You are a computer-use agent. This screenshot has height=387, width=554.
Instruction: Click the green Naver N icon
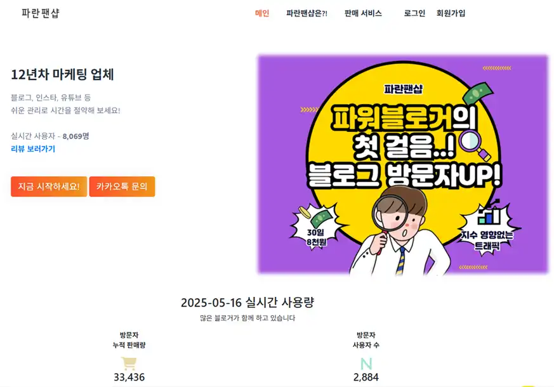point(366,364)
